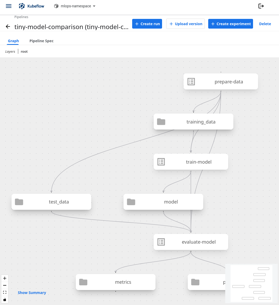Click the logout icon
Image resolution: width=279 pixels, height=305 pixels.
click(x=261, y=6)
